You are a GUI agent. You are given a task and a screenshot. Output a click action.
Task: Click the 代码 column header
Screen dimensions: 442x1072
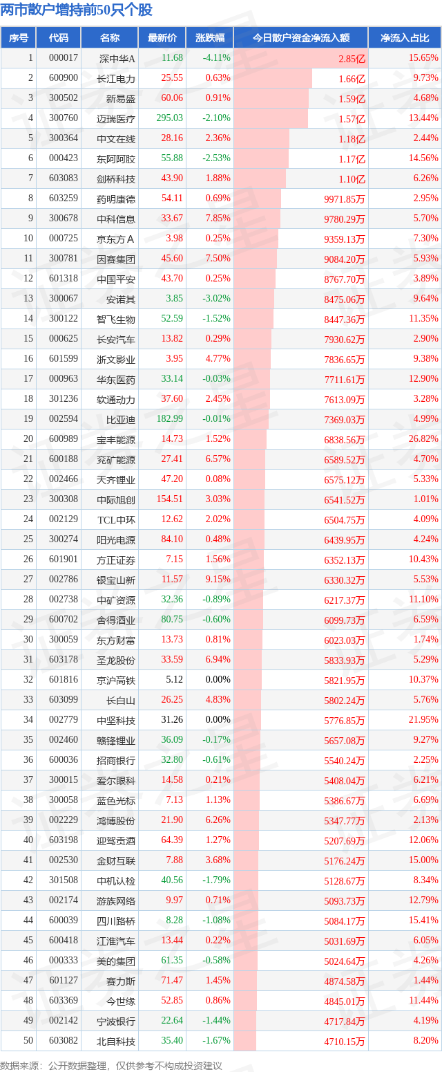(59, 38)
